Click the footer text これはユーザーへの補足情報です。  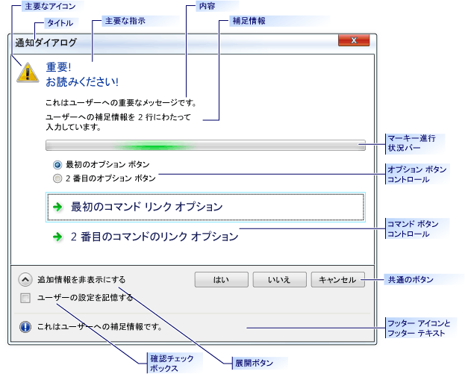[x=99, y=327]
